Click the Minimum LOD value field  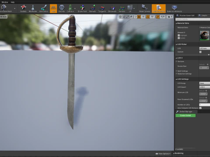point(203,94)
